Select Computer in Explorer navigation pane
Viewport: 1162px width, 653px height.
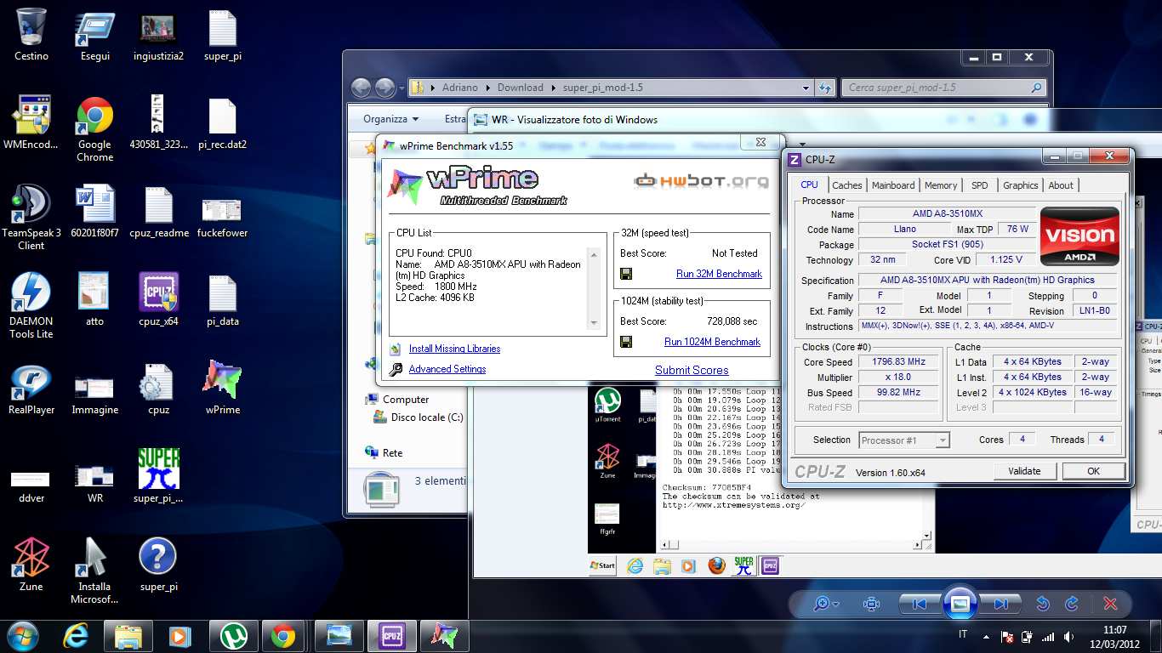pyautogui.click(x=397, y=400)
